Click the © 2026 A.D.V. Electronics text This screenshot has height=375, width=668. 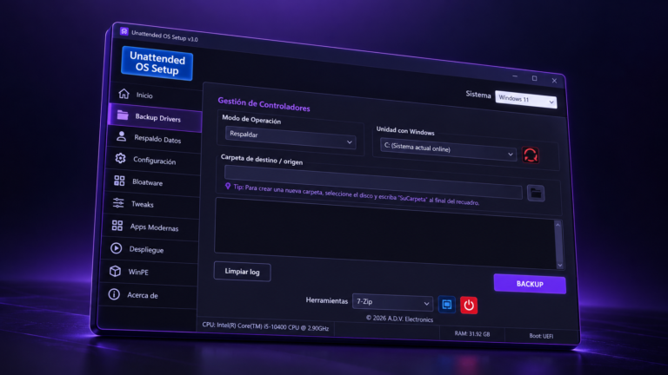coord(399,319)
